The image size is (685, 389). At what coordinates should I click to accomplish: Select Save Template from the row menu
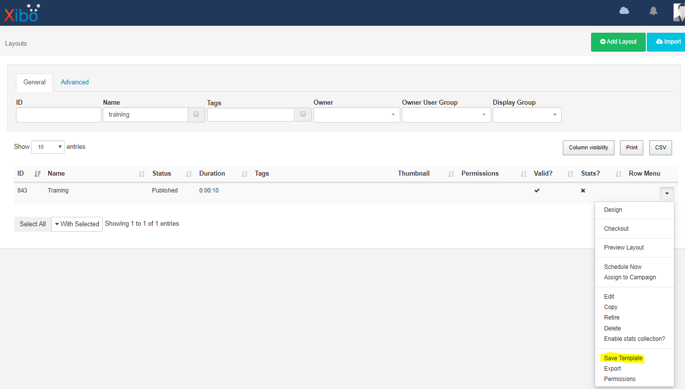coord(623,358)
